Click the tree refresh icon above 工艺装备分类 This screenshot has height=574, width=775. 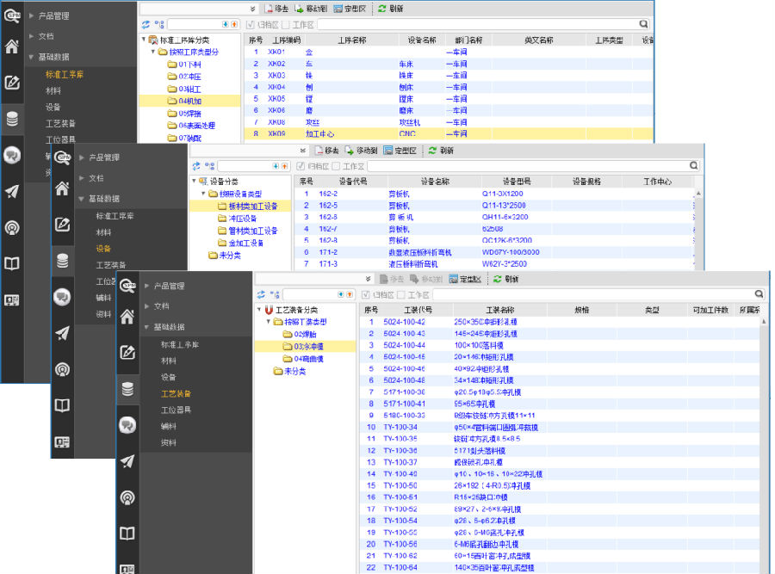(261, 294)
